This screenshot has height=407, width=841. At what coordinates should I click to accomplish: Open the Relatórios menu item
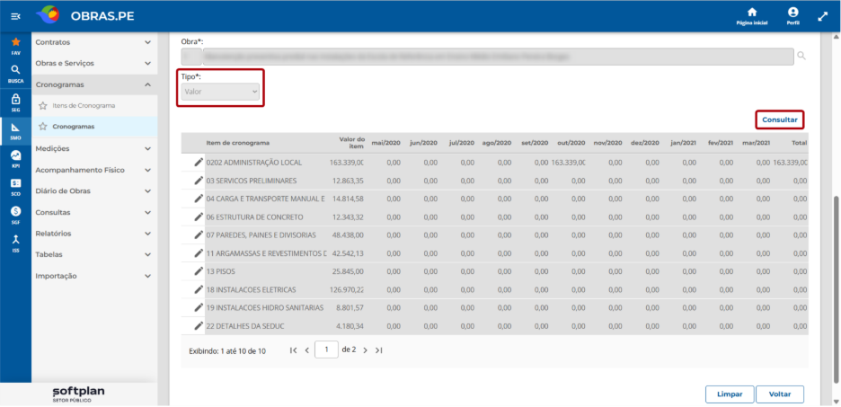[x=93, y=234]
